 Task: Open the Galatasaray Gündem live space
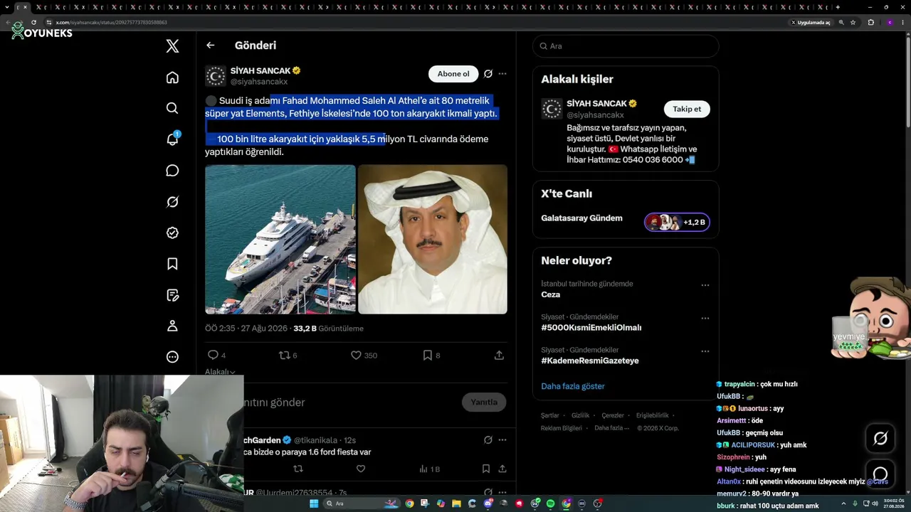point(581,218)
